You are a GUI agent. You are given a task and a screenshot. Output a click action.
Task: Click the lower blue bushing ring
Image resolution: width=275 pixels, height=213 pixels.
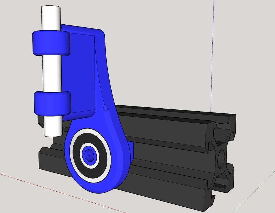(x=51, y=103)
